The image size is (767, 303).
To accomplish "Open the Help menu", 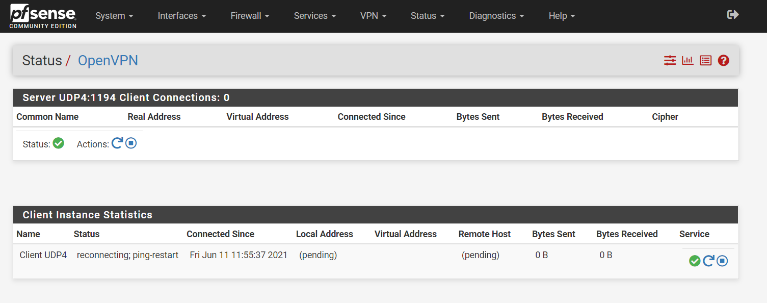I will 562,16.
